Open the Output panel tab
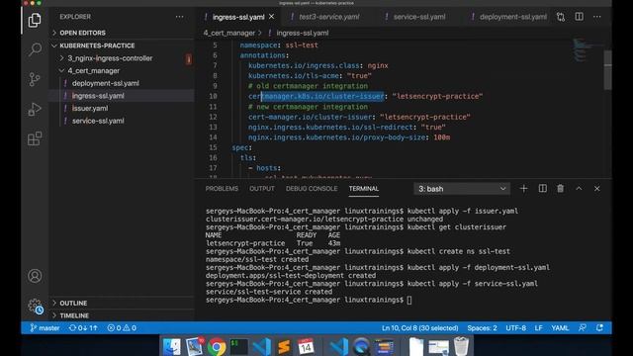 pyautogui.click(x=262, y=189)
